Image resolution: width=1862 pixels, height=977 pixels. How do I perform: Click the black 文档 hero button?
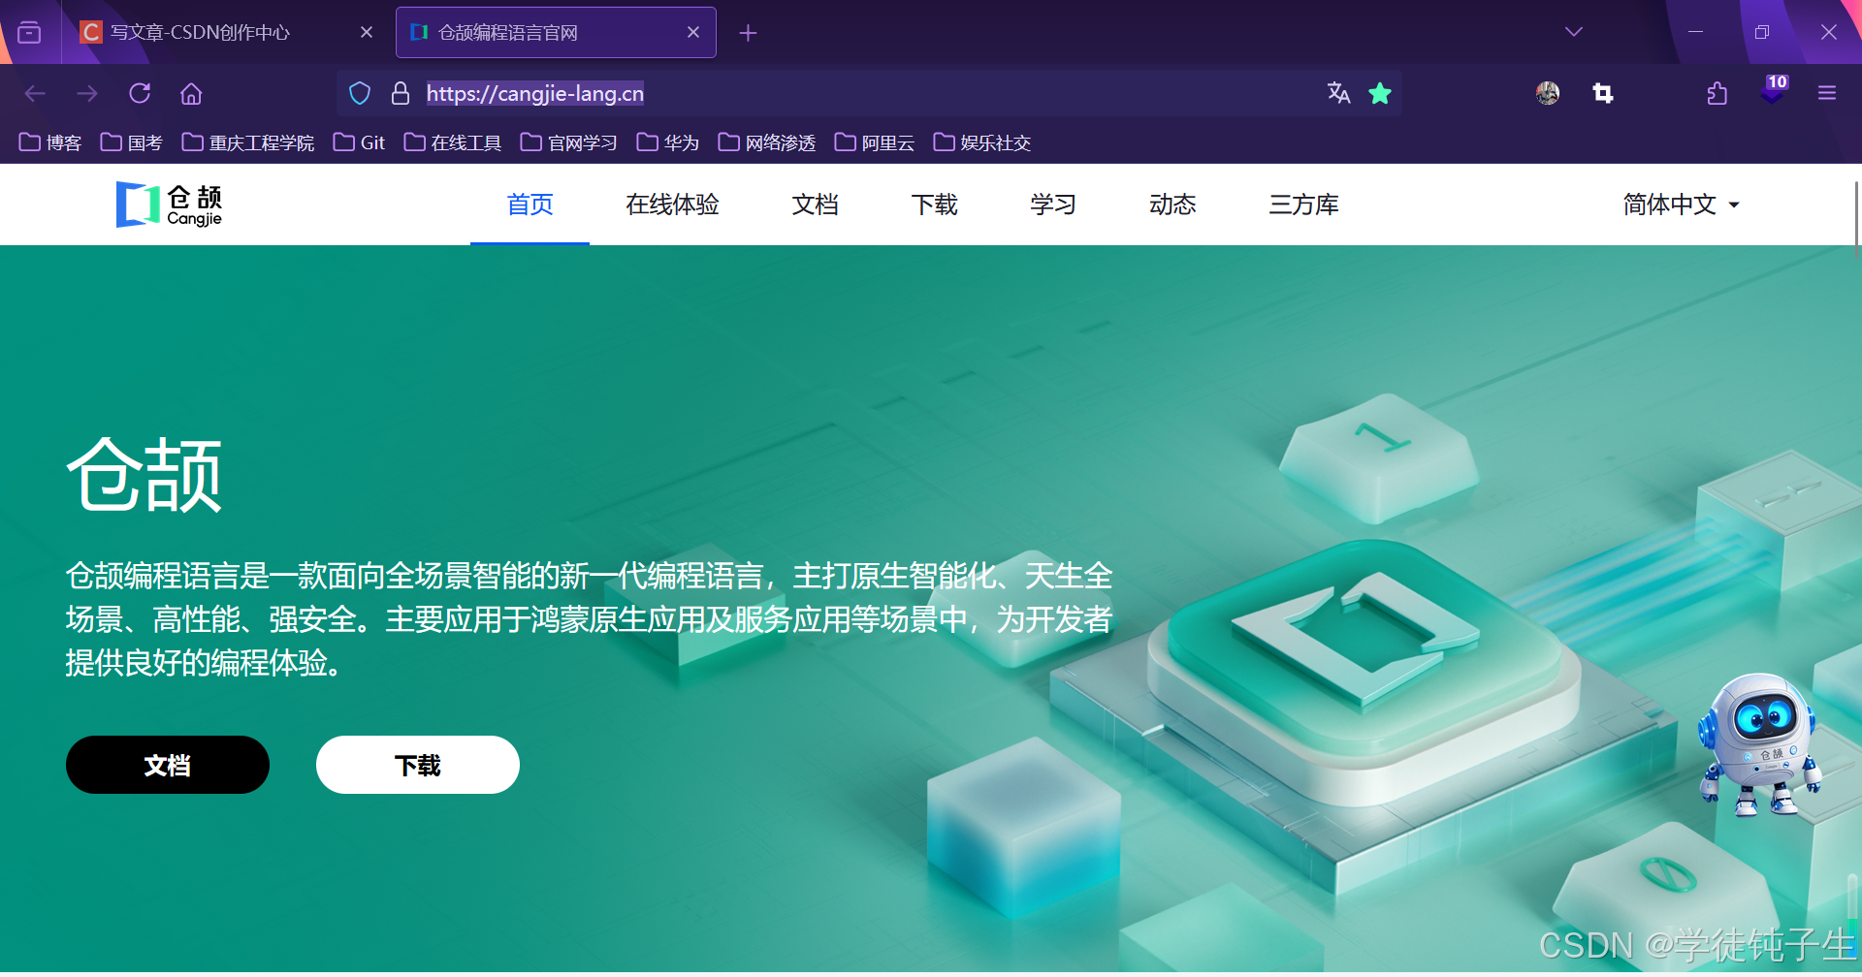[168, 765]
